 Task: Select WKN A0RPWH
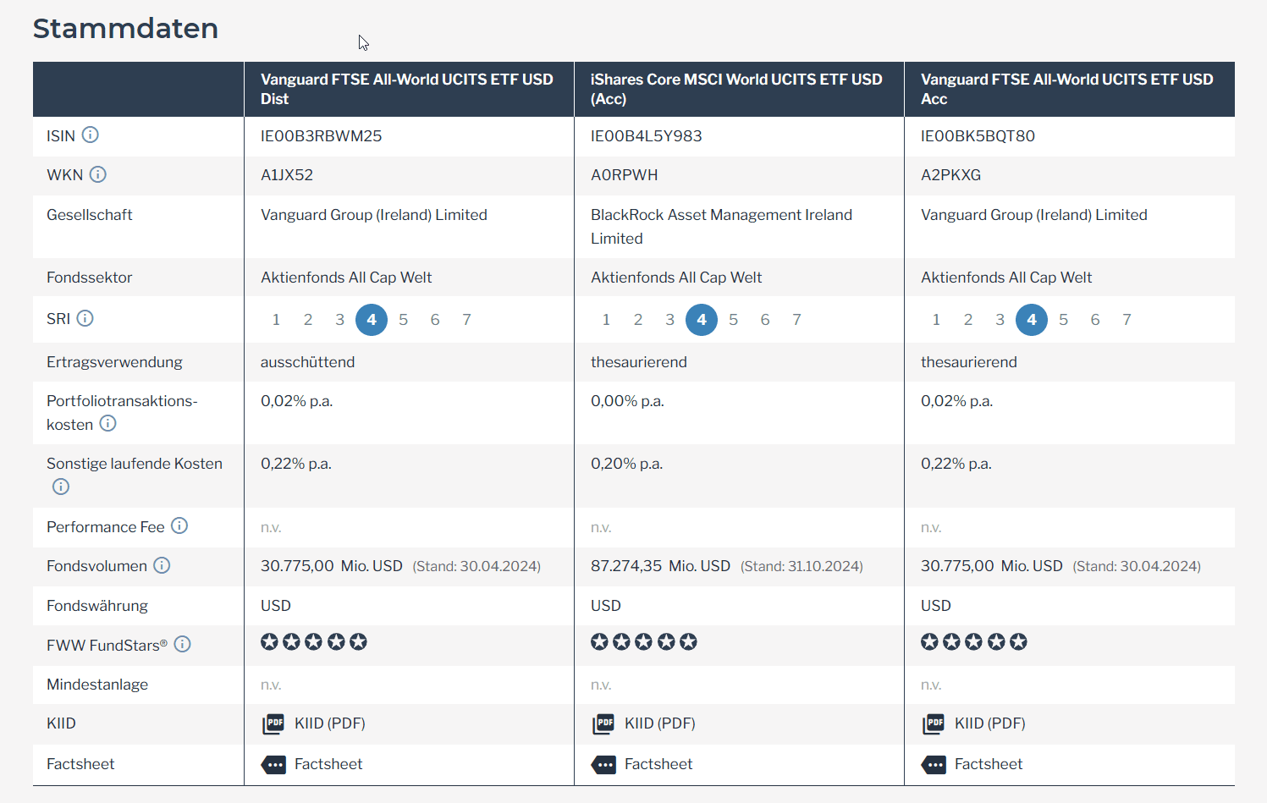click(625, 175)
